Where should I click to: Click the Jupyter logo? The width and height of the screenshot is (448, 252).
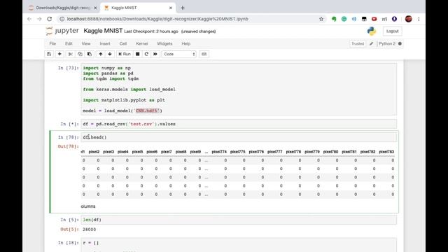click(x=62, y=31)
